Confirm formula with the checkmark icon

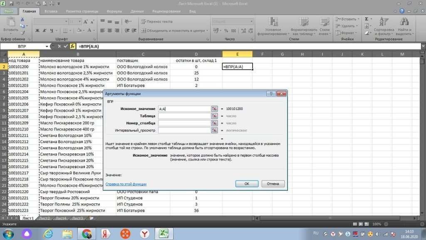66,46
